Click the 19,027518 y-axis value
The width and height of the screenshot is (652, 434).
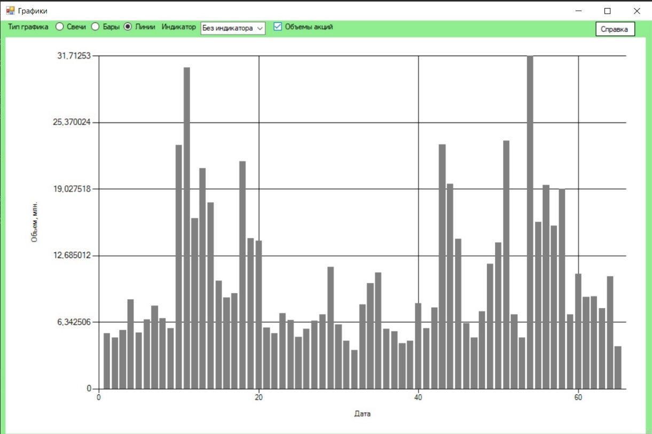[72, 188]
